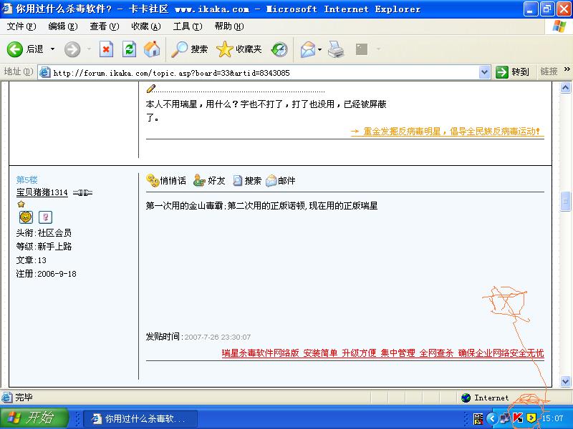Click the scrollbar up arrow
This screenshot has height=429, width=573.
coord(565,87)
